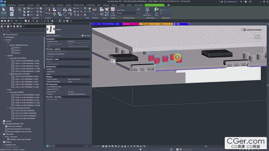Collapse the Elevations (Building Elevation) node
Screen dimensions: 269x151
tap(8, 108)
